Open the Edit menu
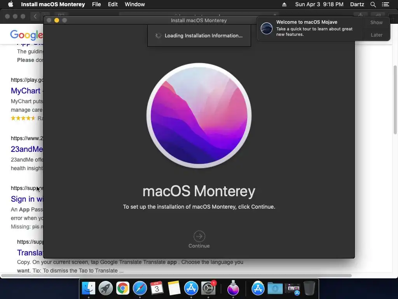 click(x=113, y=4)
